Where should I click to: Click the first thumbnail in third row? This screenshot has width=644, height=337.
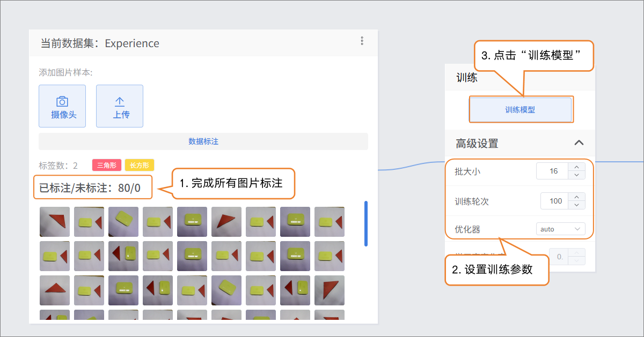click(x=55, y=290)
